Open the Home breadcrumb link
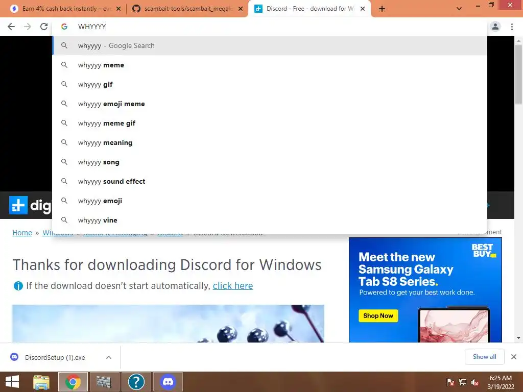 coord(22,233)
